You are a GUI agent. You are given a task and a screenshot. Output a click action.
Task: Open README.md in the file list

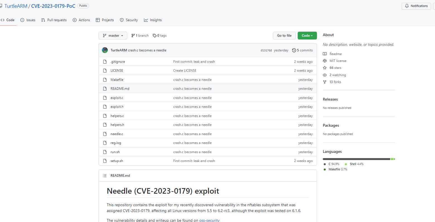120,89
